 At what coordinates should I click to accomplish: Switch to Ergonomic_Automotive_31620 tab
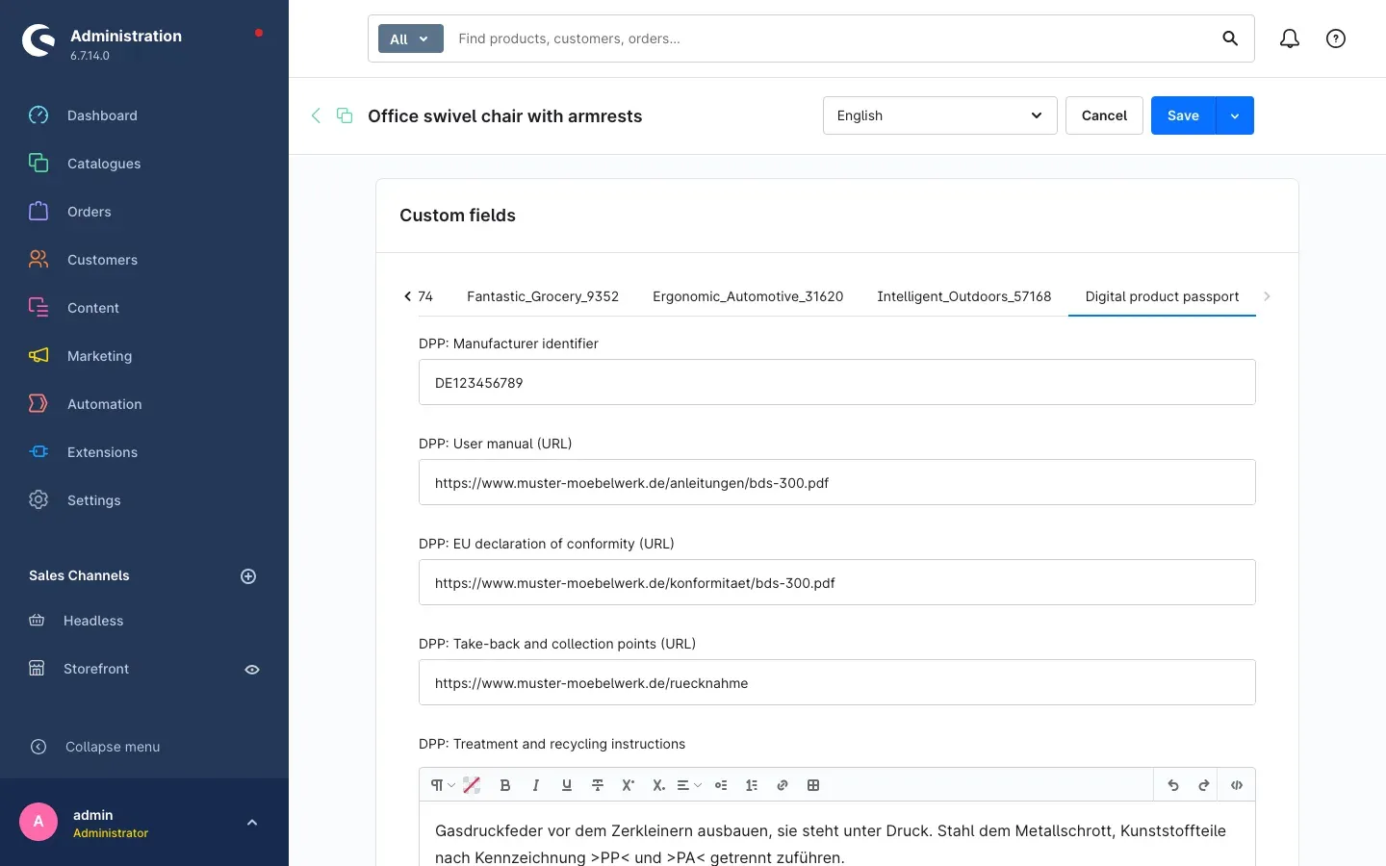pyautogui.click(x=748, y=296)
